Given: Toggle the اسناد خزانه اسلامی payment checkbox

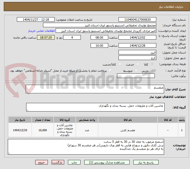Looking at the screenshot, I should click(110, 70).
